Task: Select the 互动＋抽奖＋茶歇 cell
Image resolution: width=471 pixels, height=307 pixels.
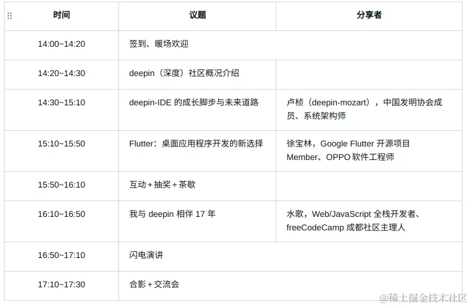Action: click(x=162, y=185)
